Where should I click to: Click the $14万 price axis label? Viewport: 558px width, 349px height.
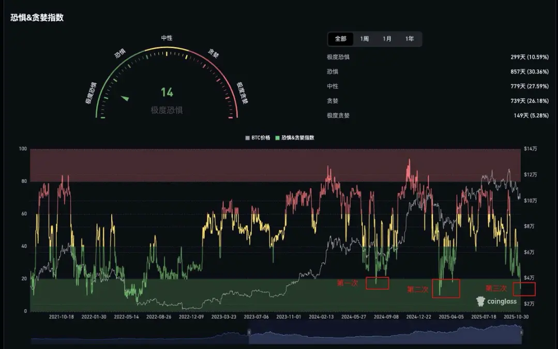(x=530, y=149)
